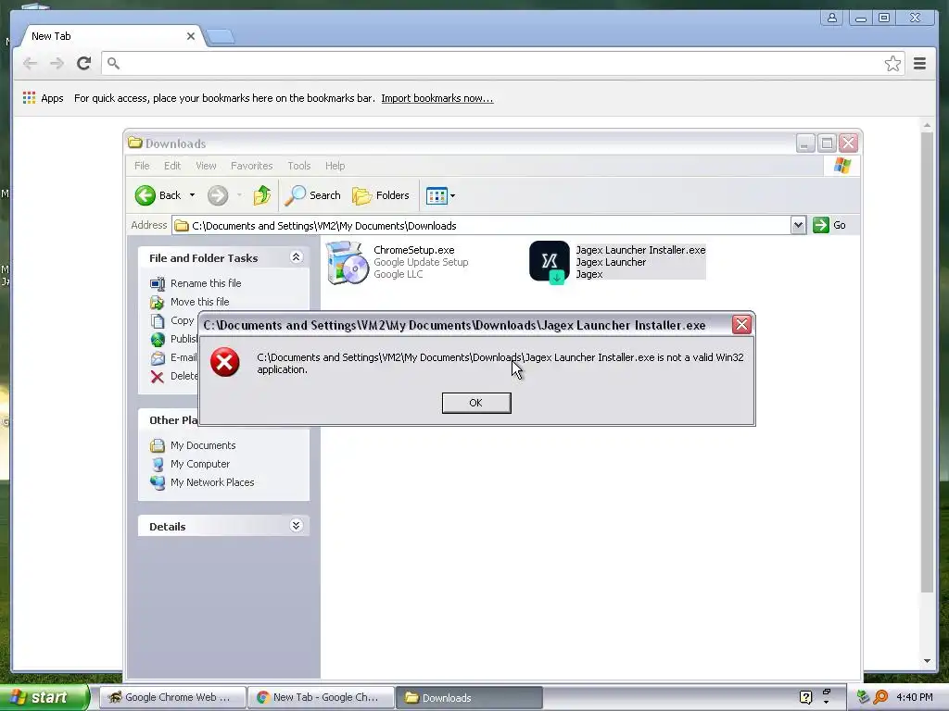Open the Favorites menu

pos(252,166)
